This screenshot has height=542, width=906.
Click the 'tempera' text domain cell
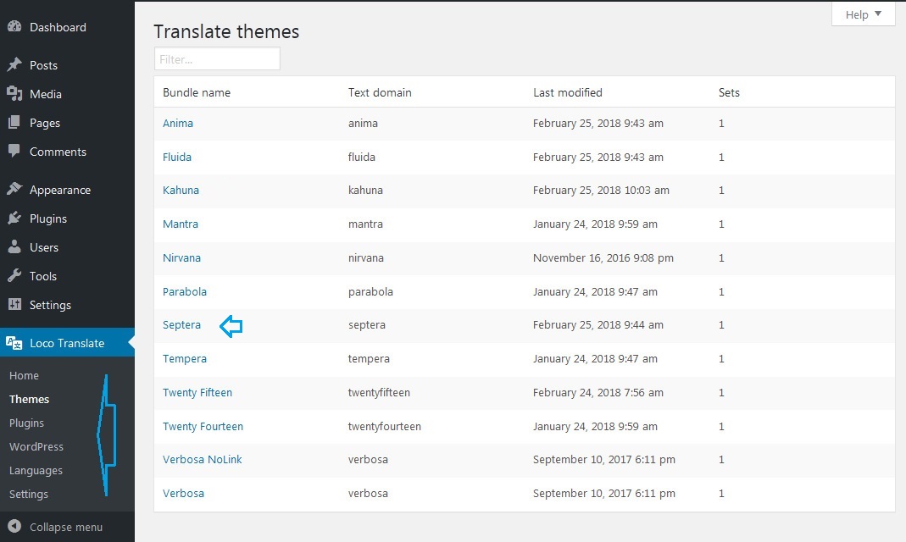(369, 359)
